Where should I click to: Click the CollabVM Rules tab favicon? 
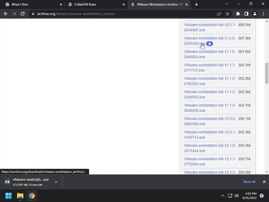coord(70,4)
